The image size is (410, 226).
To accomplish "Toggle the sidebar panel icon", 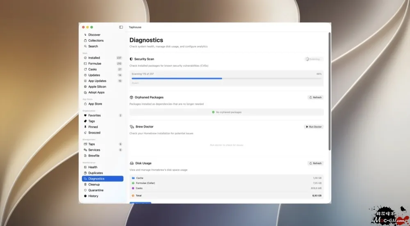I will tap(121, 27).
